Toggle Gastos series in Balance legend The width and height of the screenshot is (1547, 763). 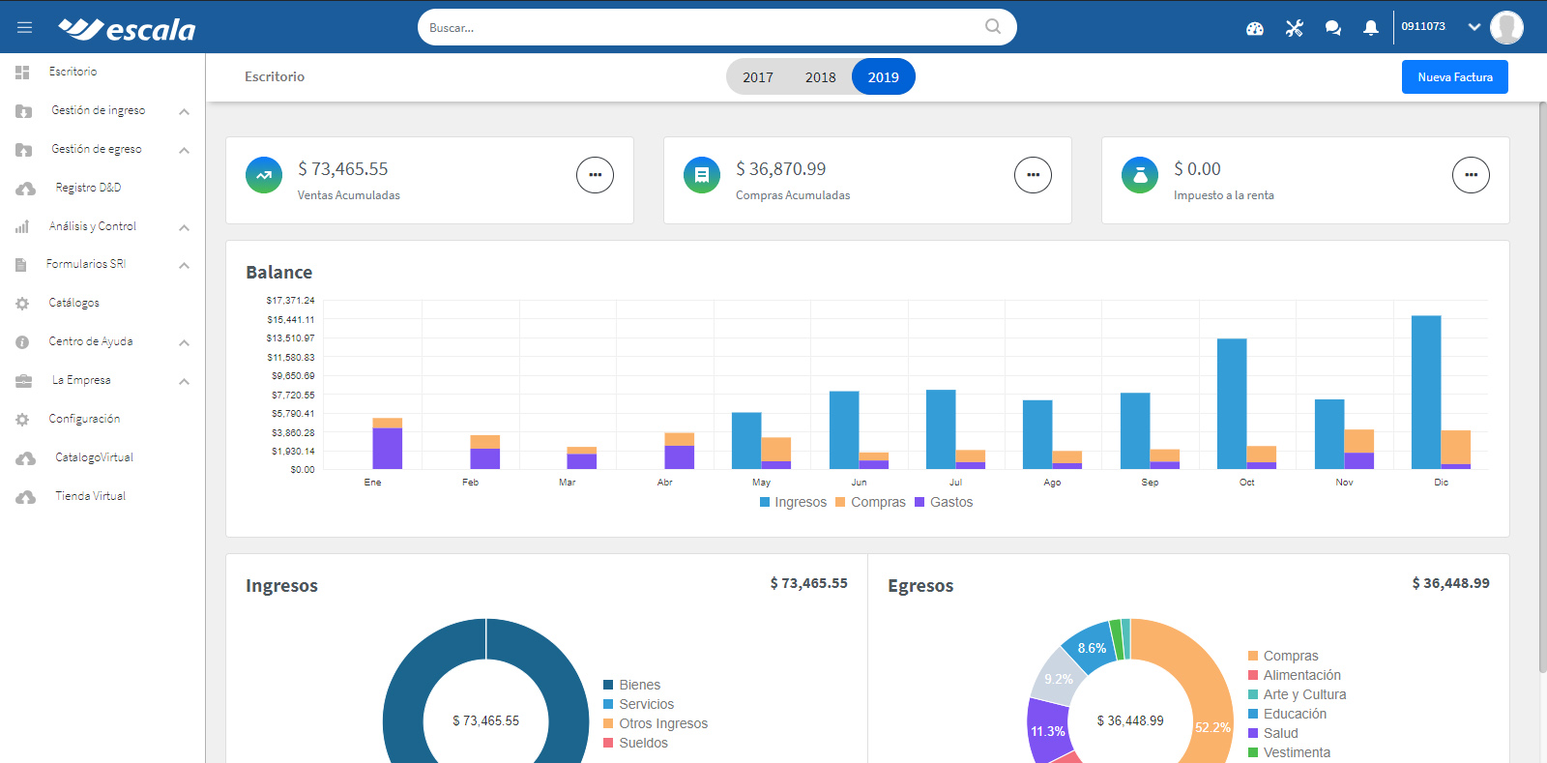click(x=944, y=502)
